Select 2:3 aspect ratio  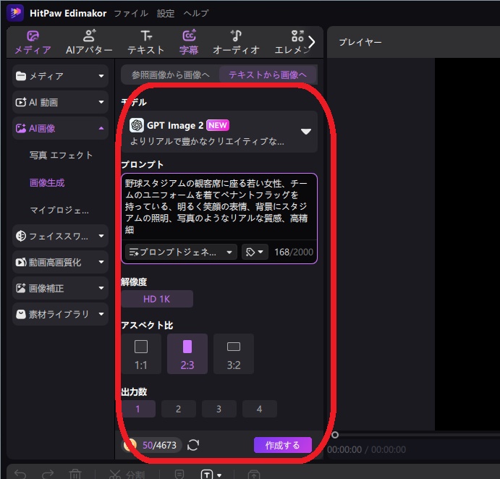187,354
